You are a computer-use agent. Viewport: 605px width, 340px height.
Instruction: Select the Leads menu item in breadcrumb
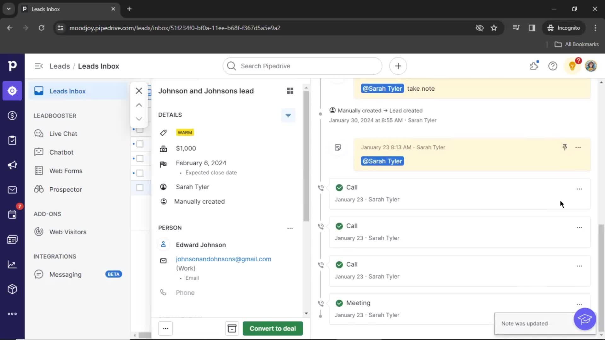[x=60, y=66]
